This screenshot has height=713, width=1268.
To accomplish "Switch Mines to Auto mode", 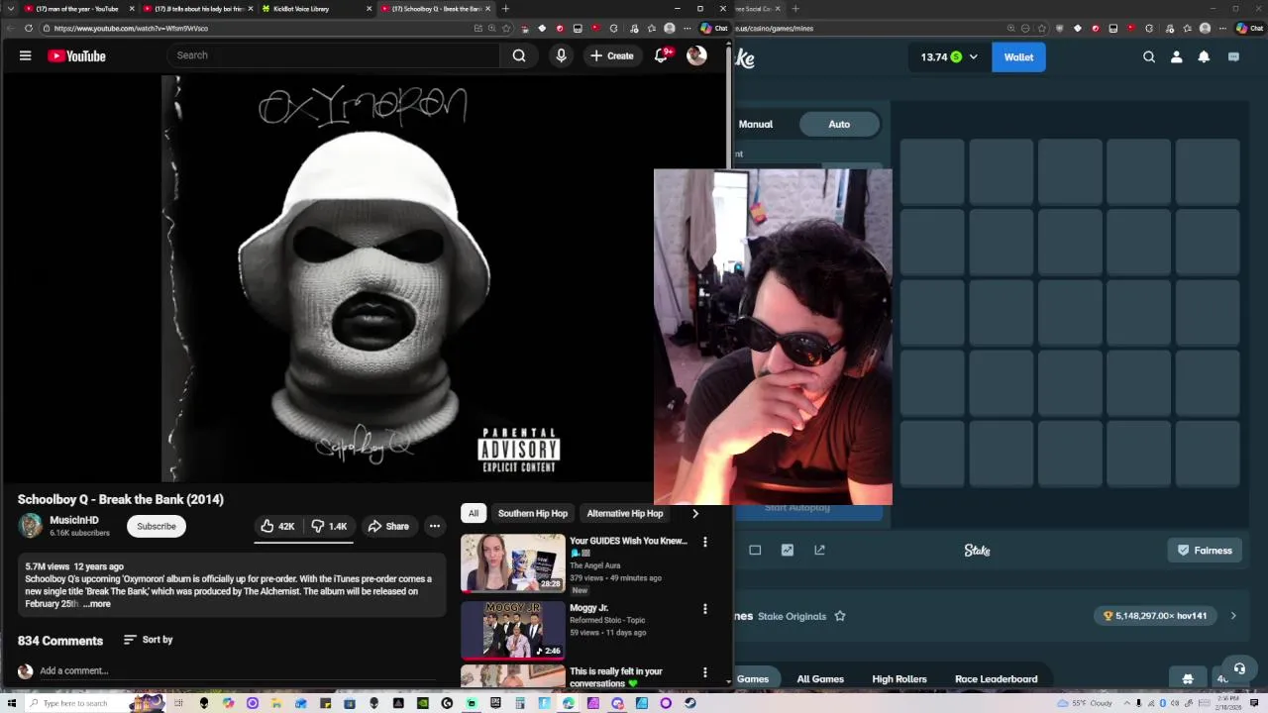I will click(839, 124).
